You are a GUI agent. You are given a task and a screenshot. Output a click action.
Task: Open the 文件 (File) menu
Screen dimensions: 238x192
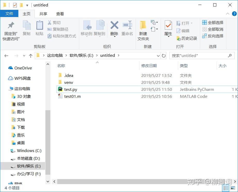point(9,14)
